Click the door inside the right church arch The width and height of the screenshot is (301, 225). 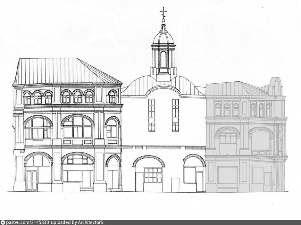(x=199, y=181)
